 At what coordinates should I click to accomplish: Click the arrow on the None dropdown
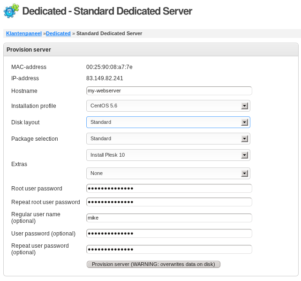pyautogui.click(x=245, y=174)
